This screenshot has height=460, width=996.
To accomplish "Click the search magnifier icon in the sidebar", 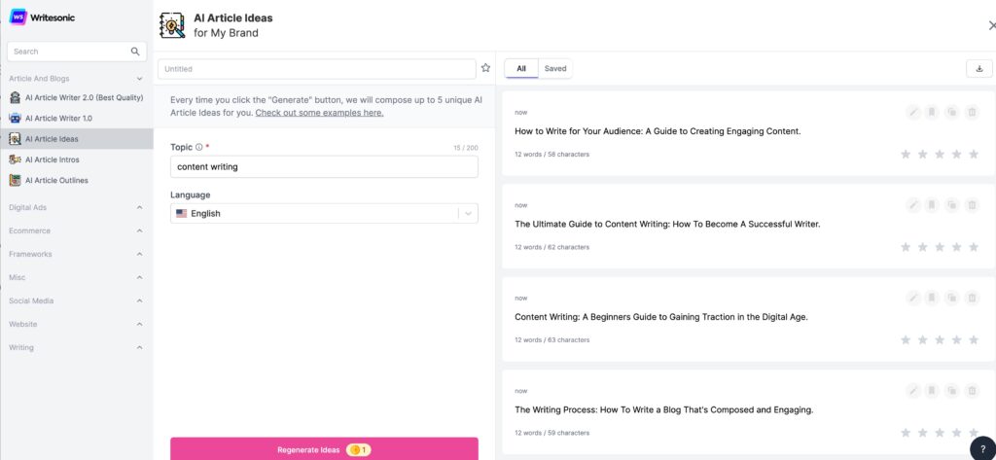I will [x=135, y=52].
